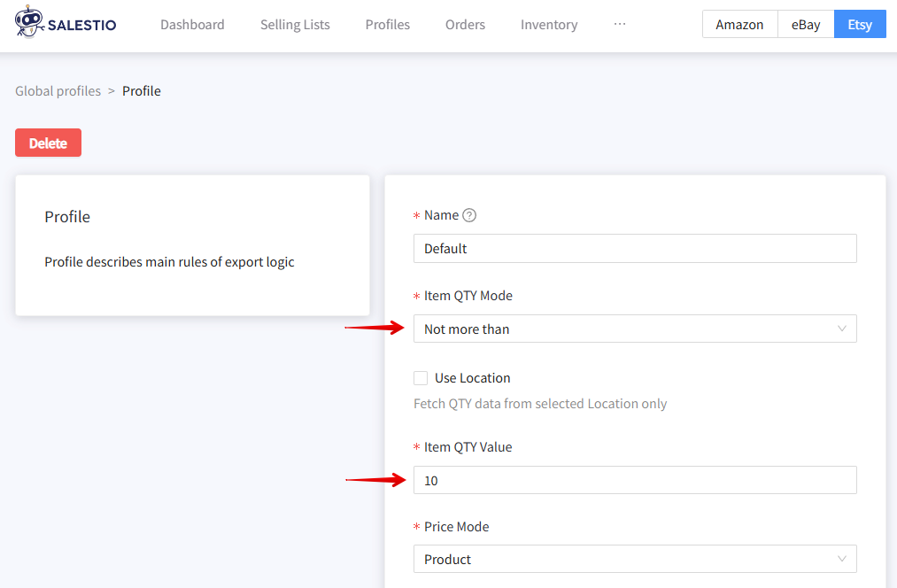Expand the Item QTY Mode chevron arrow
The image size is (897, 588).
pos(841,329)
